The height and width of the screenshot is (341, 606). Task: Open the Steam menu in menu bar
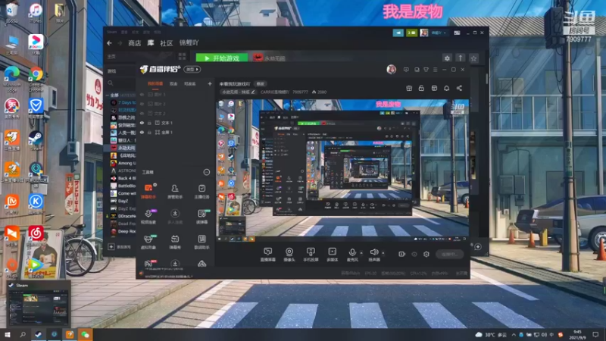pyautogui.click(x=112, y=32)
